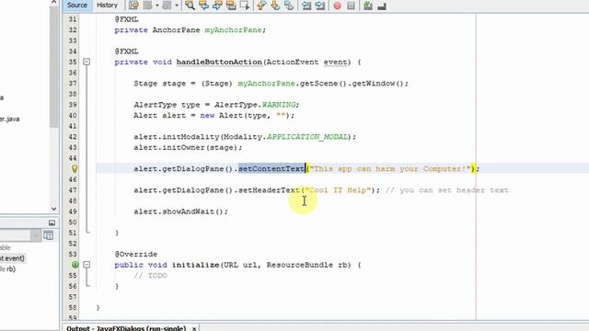
Task: Click the "This app can harm your Computer!" string
Action: 390,169
